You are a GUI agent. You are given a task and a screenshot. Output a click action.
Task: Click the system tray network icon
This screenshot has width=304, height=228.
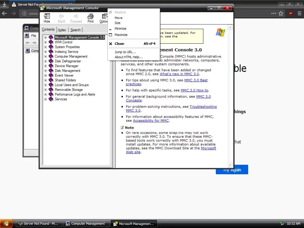point(282,224)
